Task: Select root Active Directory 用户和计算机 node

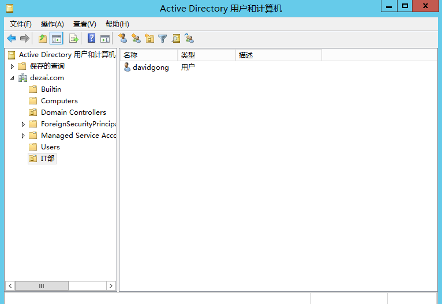Action: point(67,55)
